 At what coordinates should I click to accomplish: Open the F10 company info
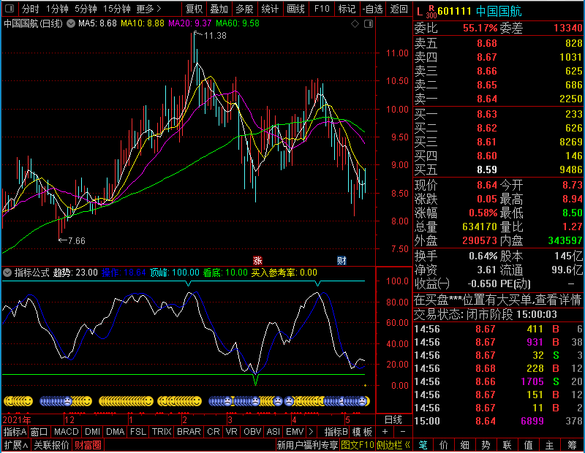[322, 9]
